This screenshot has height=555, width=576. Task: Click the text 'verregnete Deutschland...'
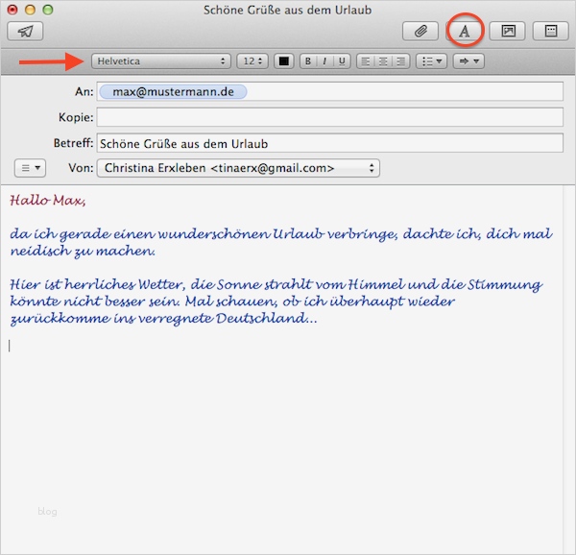(x=228, y=318)
